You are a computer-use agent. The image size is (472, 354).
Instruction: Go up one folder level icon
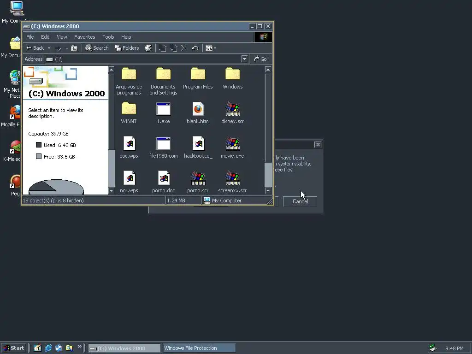74,48
